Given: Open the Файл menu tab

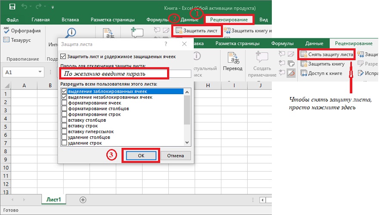Looking at the screenshot, I should (12, 20).
